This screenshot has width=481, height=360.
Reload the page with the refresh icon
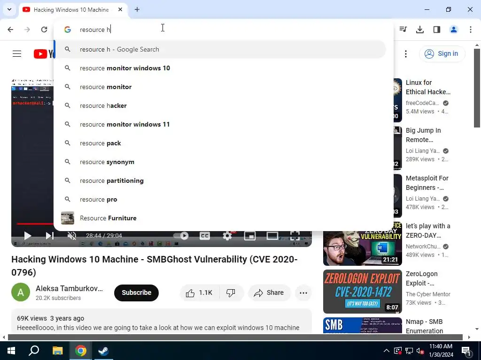[x=44, y=30]
